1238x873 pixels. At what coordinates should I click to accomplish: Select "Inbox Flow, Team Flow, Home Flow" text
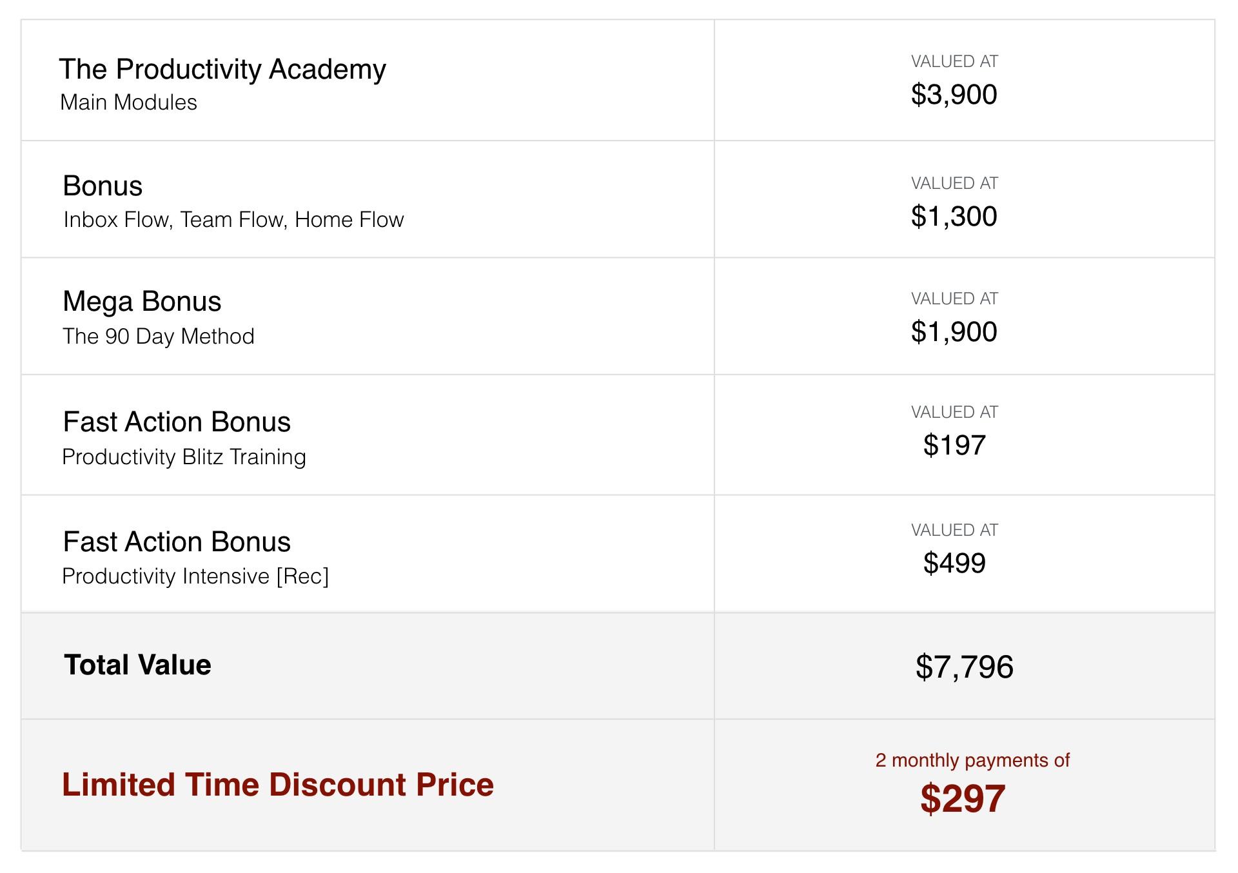point(233,220)
